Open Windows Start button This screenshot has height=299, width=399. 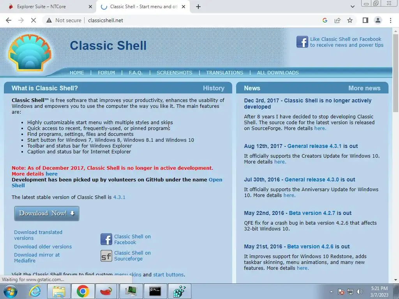click(x=11, y=291)
